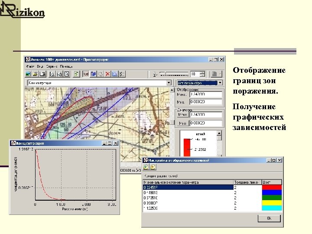Click the checklist options icon in toolbar
Image resolution: width=312 pixels, height=234 pixels.
[x=122, y=74]
